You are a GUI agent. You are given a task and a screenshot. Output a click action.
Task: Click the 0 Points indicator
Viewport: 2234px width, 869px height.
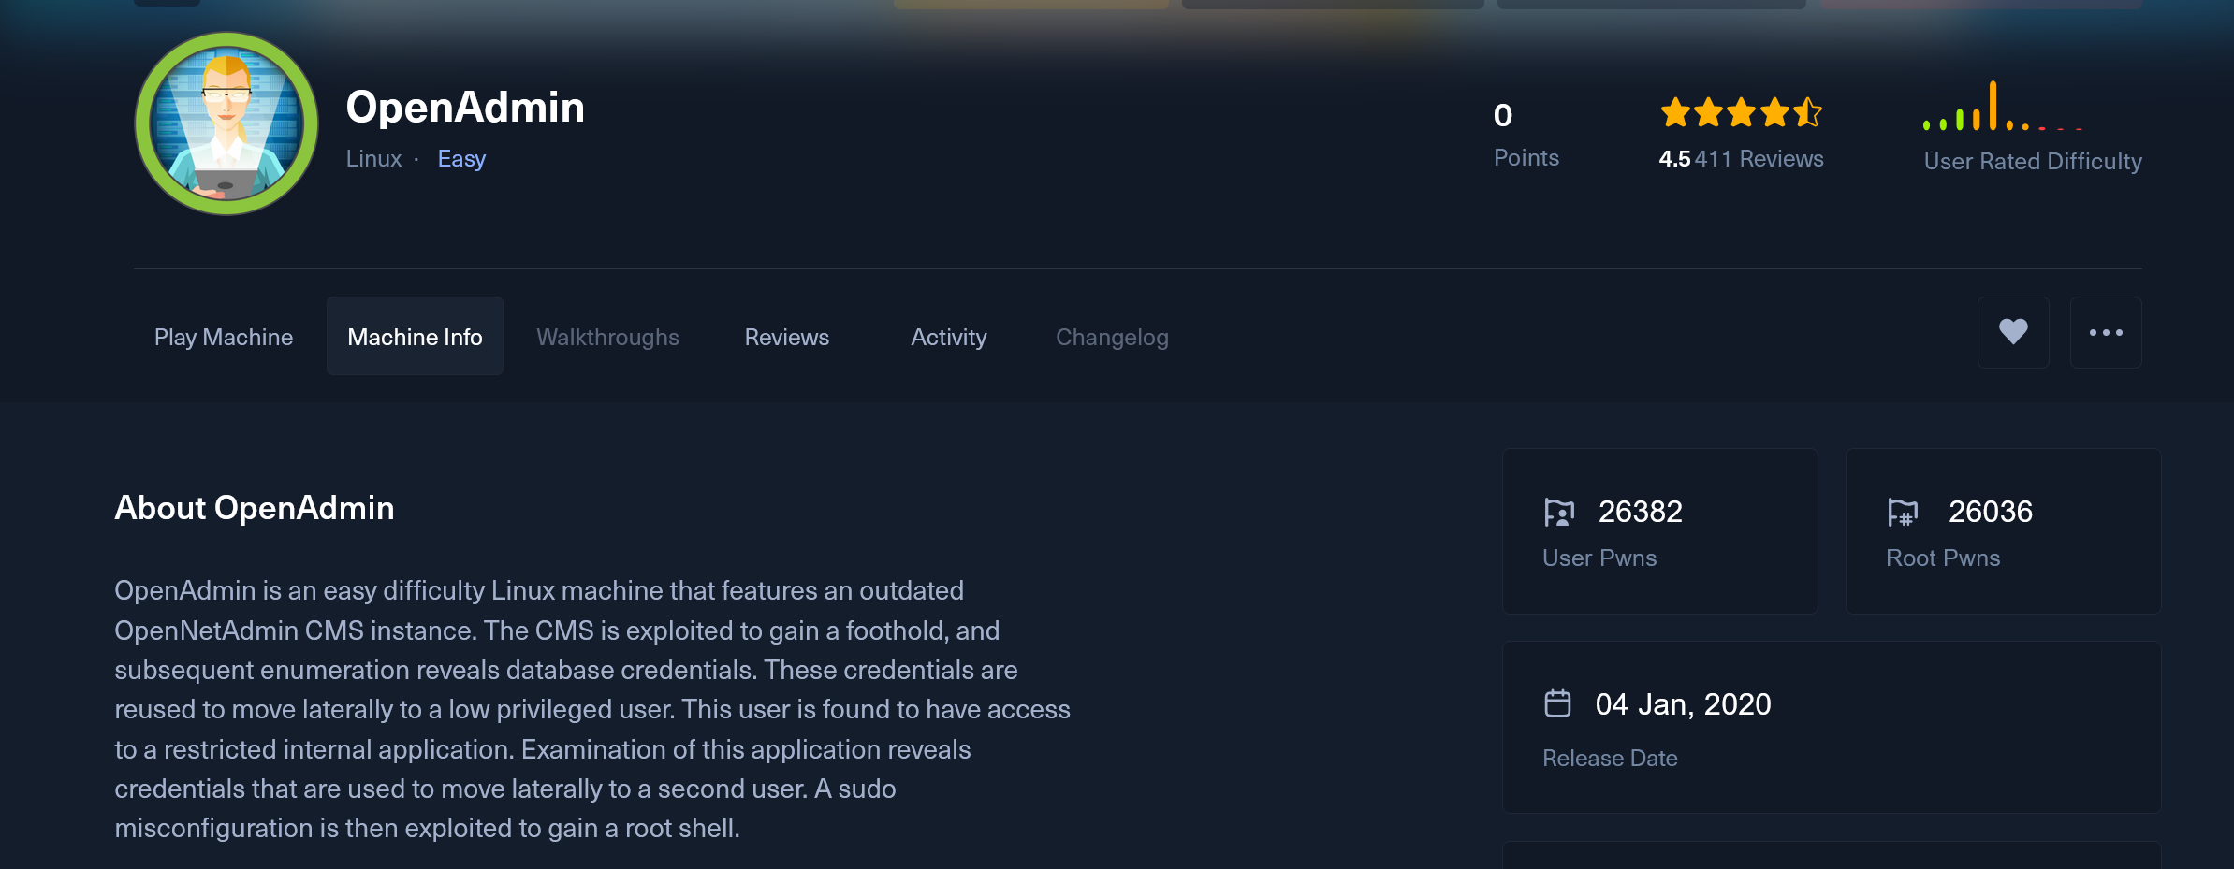[1526, 135]
